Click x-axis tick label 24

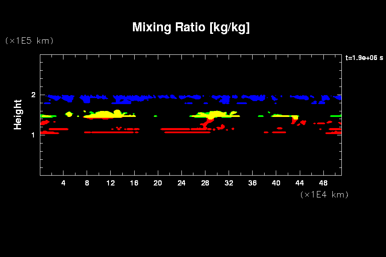tap(181, 183)
